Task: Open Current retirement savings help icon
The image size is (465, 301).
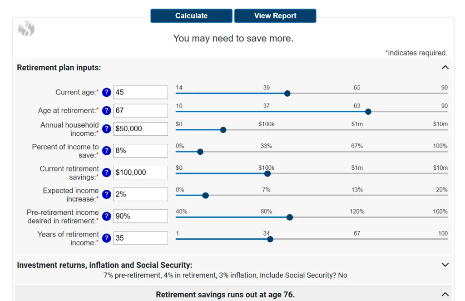Action: click(x=106, y=173)
